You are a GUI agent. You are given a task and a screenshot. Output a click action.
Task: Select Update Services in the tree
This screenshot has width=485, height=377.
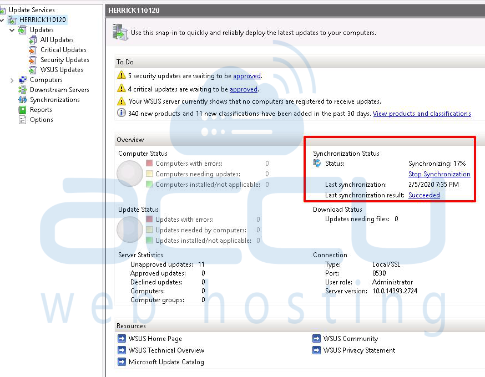(x=32, y=10)
